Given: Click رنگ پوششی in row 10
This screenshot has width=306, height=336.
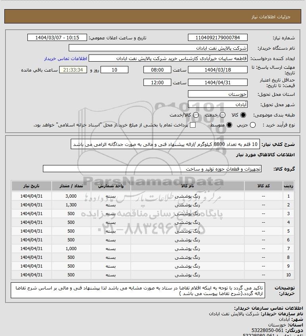Looking at the screenshot, I should click(187, 275).
